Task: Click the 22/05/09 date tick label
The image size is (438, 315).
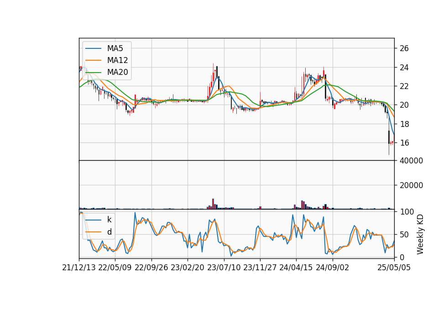Action: click(115, 268)
